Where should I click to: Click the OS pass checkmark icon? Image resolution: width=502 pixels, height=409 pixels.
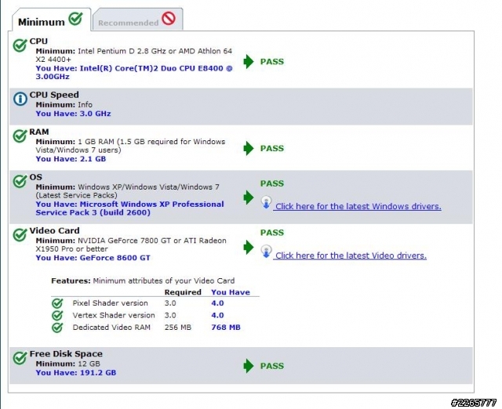coord(20,181)
